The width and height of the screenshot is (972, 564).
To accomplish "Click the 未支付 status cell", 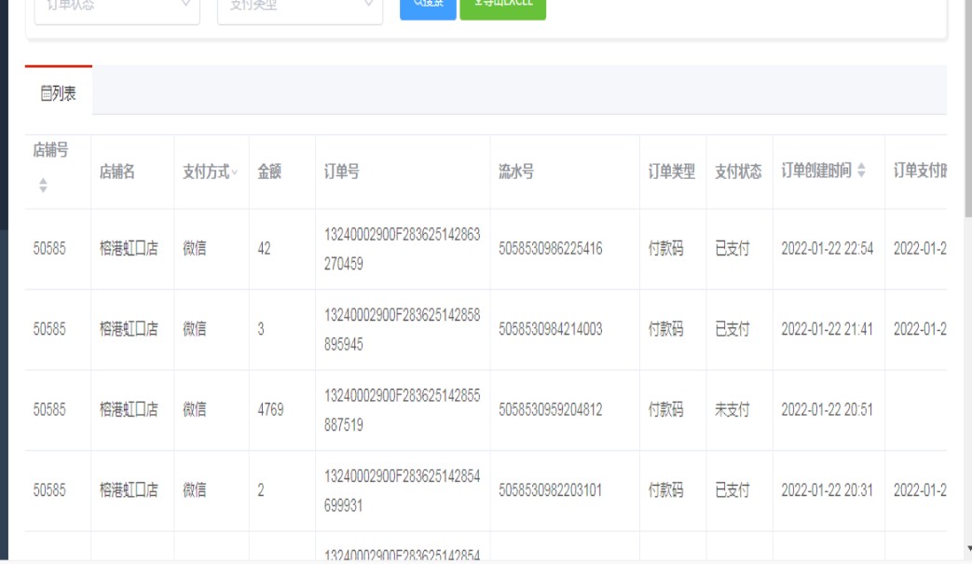I will 732,410.
